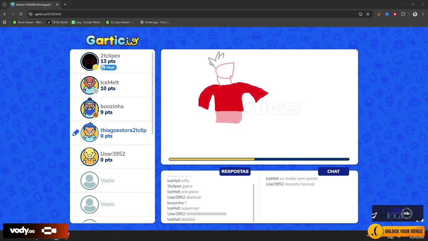The width and height of the screenshot is (428, 241).
Task: Click boozinha name in player list
Action: [x=112, y=106]
